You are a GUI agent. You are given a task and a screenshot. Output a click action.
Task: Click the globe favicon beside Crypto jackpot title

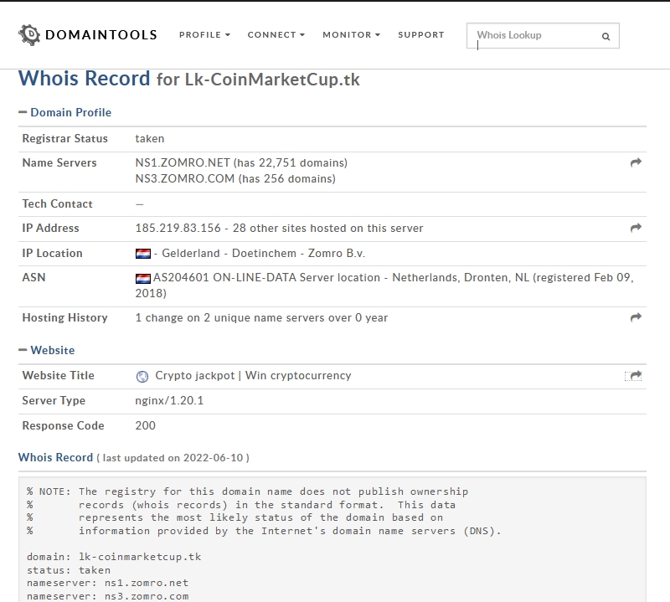click(142, 376)
